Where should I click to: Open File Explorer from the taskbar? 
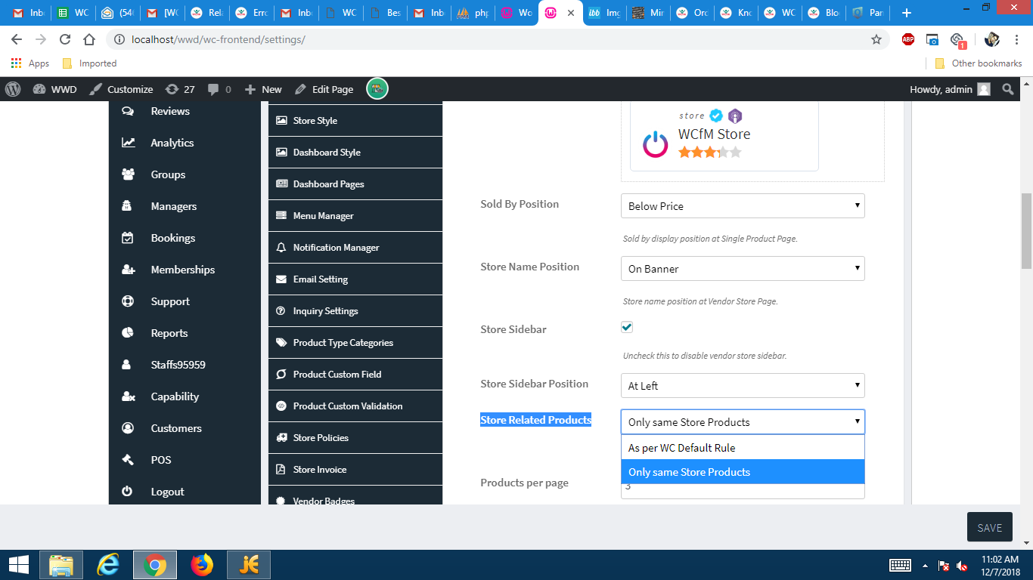pos(61,565)
